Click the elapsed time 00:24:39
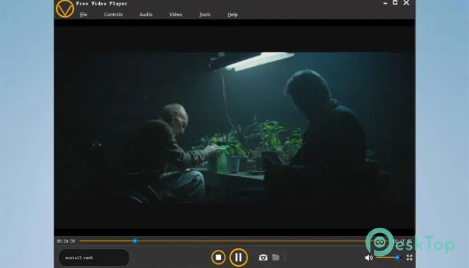This screenshot has height=268, width=469. (66, 241)
